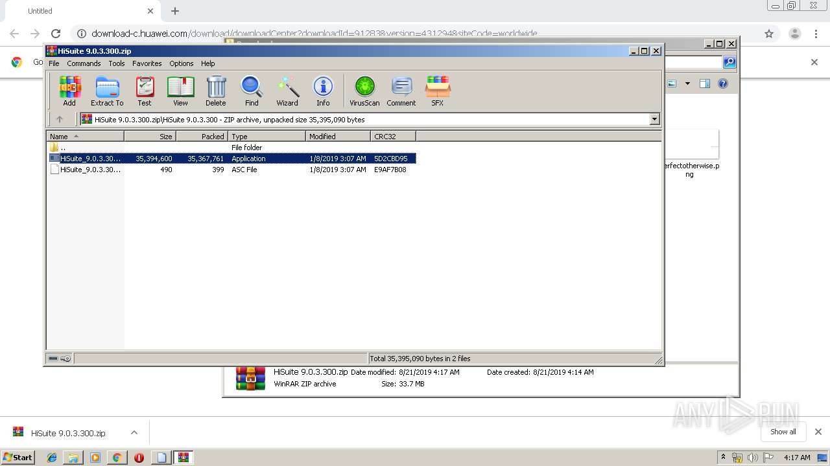Click the Delete trash can icon
Image resolution: width=830 pixels, height=466 pixels.
pos(216,91)
